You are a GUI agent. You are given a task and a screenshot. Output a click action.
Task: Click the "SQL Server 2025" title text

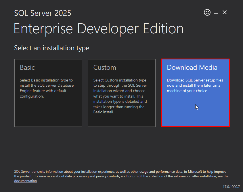[43, 13]
